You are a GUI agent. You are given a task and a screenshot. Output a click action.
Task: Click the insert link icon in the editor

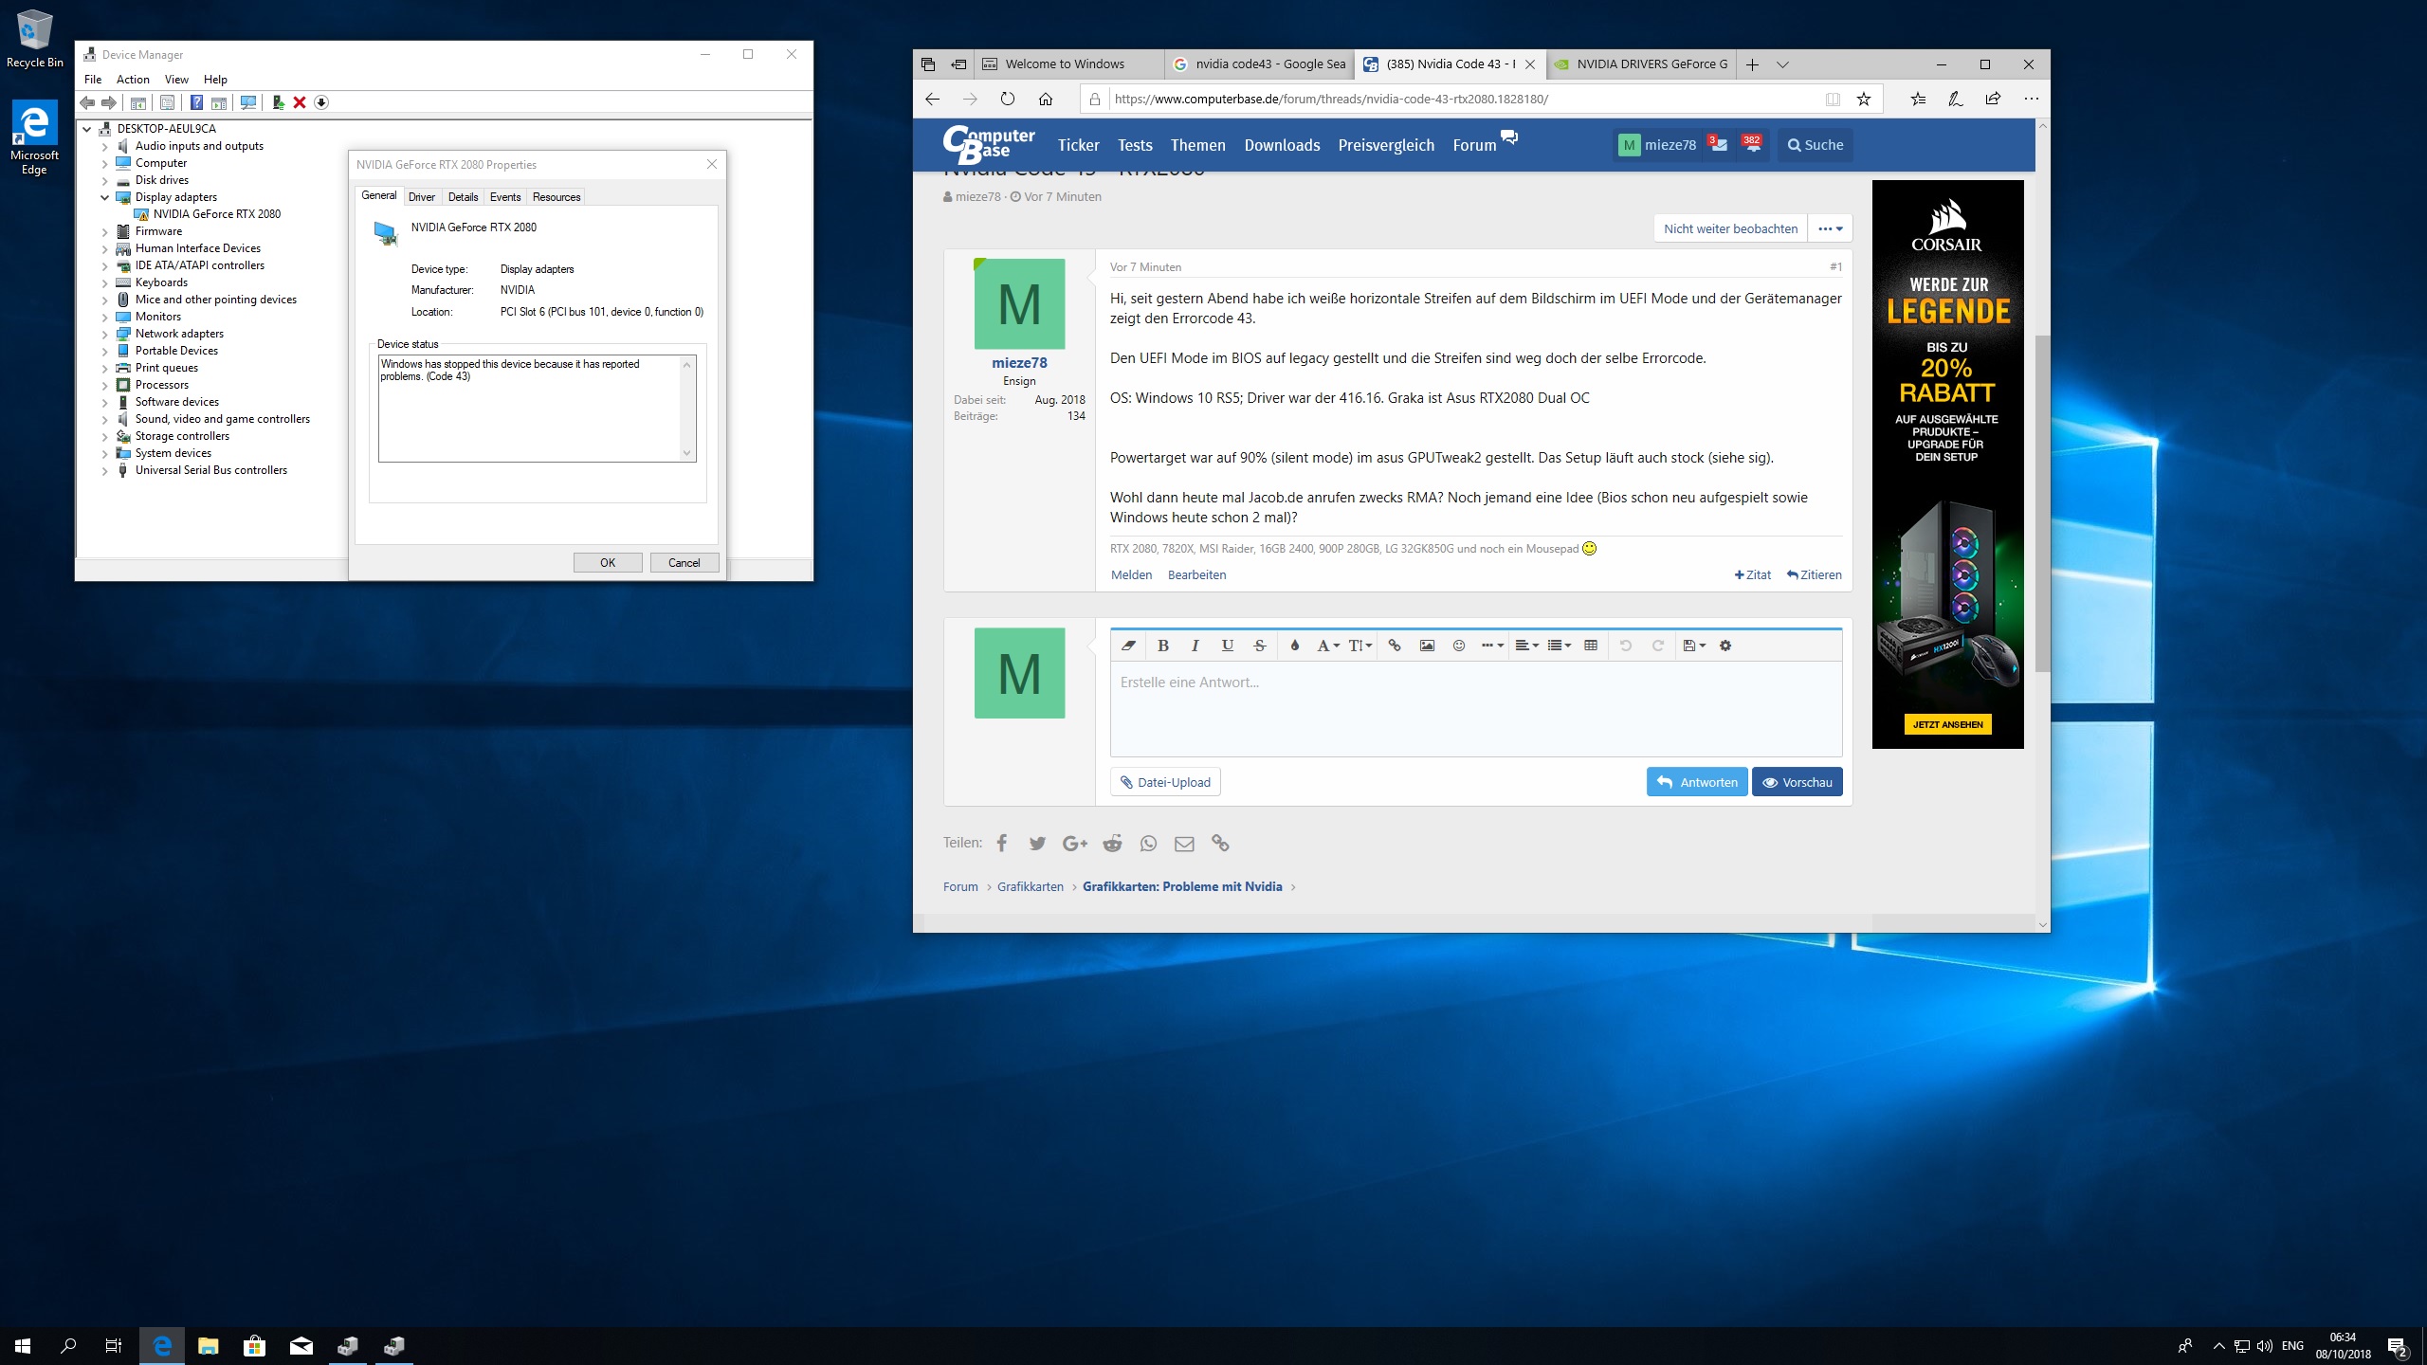click(1395, 646)
